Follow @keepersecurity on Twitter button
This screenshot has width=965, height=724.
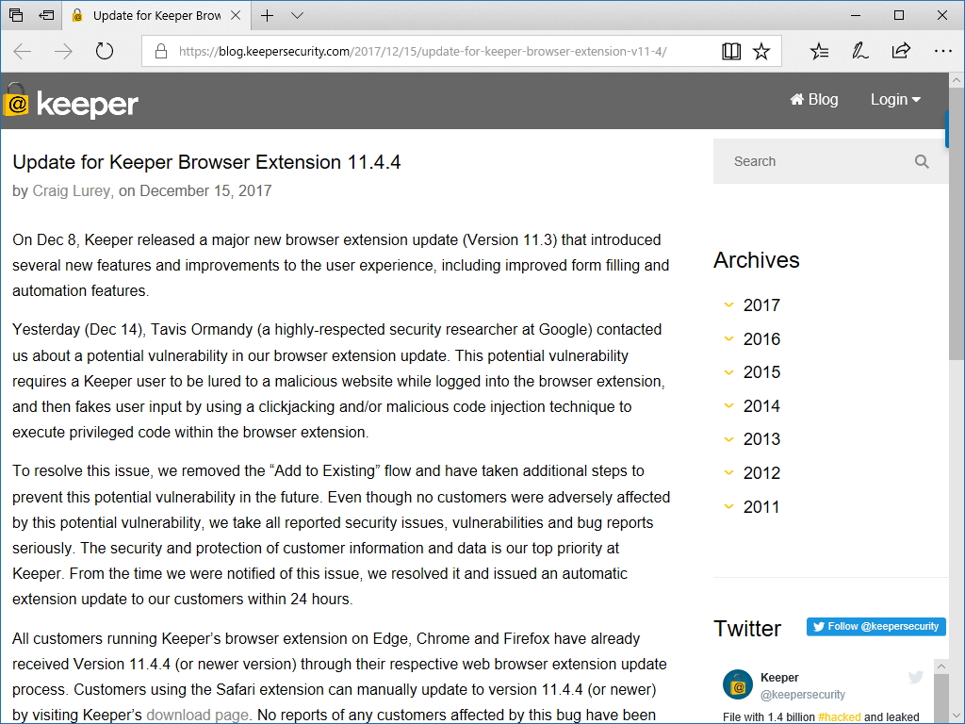(875, 627)
